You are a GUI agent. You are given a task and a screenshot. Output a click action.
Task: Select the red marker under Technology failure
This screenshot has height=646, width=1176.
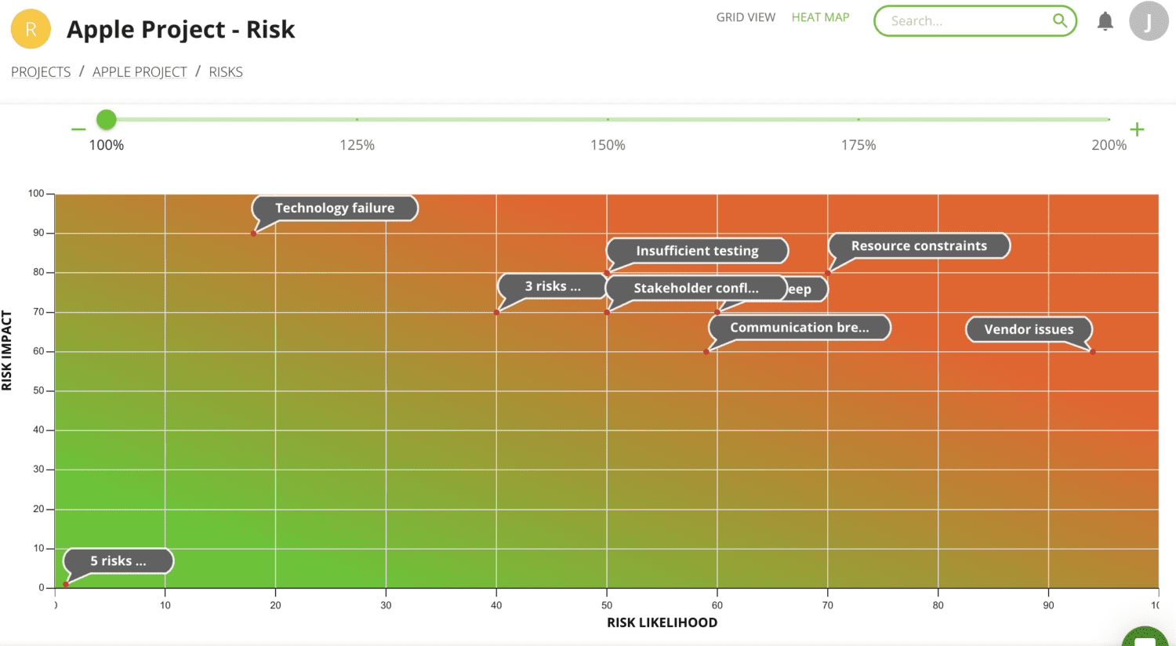click(253, 233)
